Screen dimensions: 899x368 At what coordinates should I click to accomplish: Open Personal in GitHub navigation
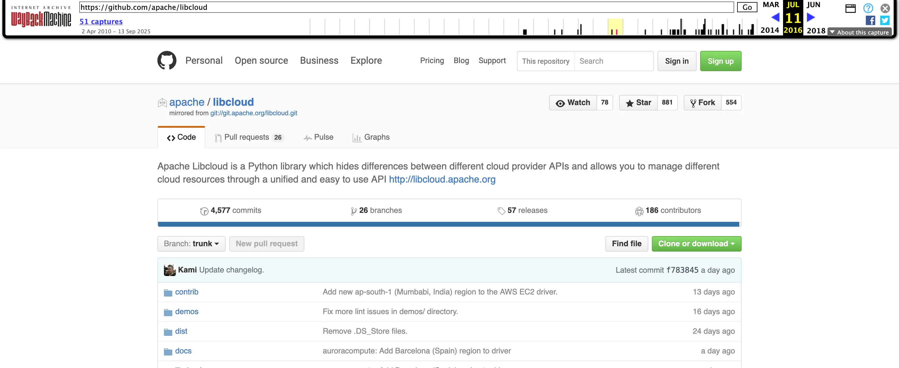tap(204, 61)
